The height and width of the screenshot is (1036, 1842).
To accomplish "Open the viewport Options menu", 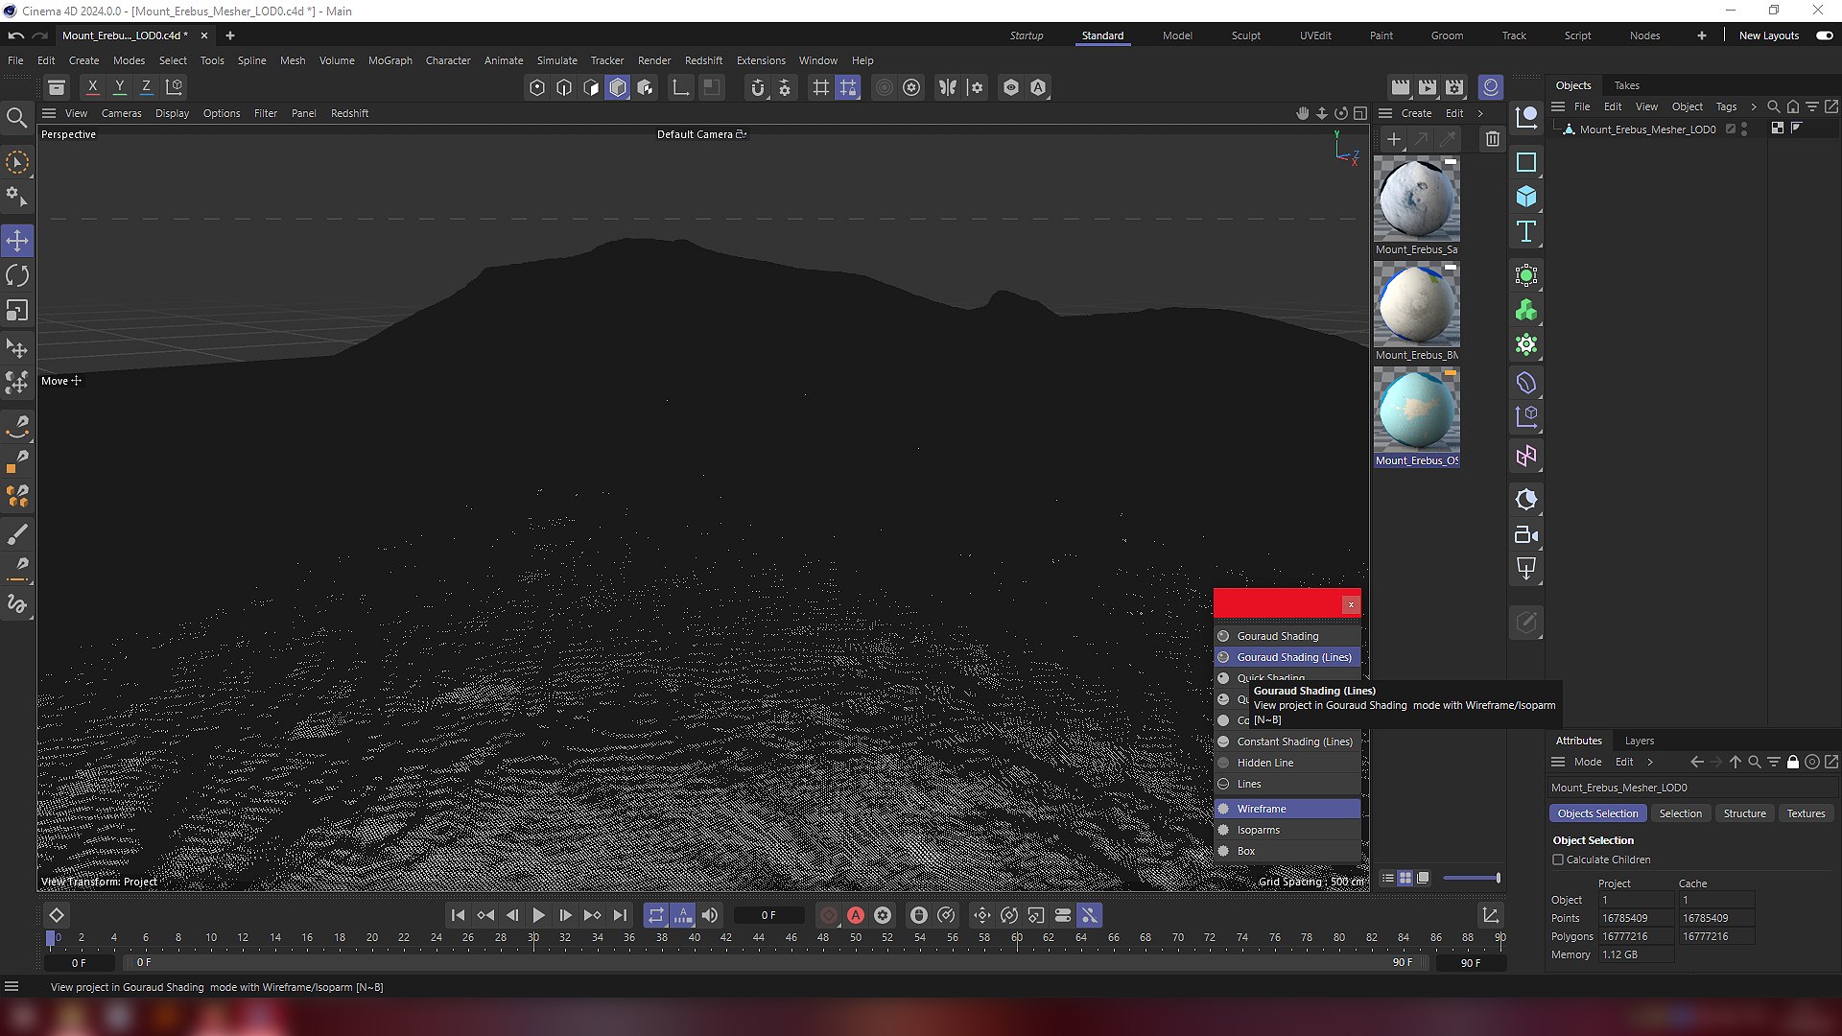I will click(x=222, y=113).
